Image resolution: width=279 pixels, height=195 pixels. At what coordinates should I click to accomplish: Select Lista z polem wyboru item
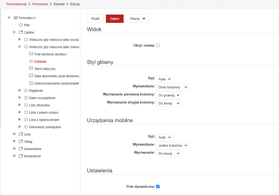(x=44, y=113)
